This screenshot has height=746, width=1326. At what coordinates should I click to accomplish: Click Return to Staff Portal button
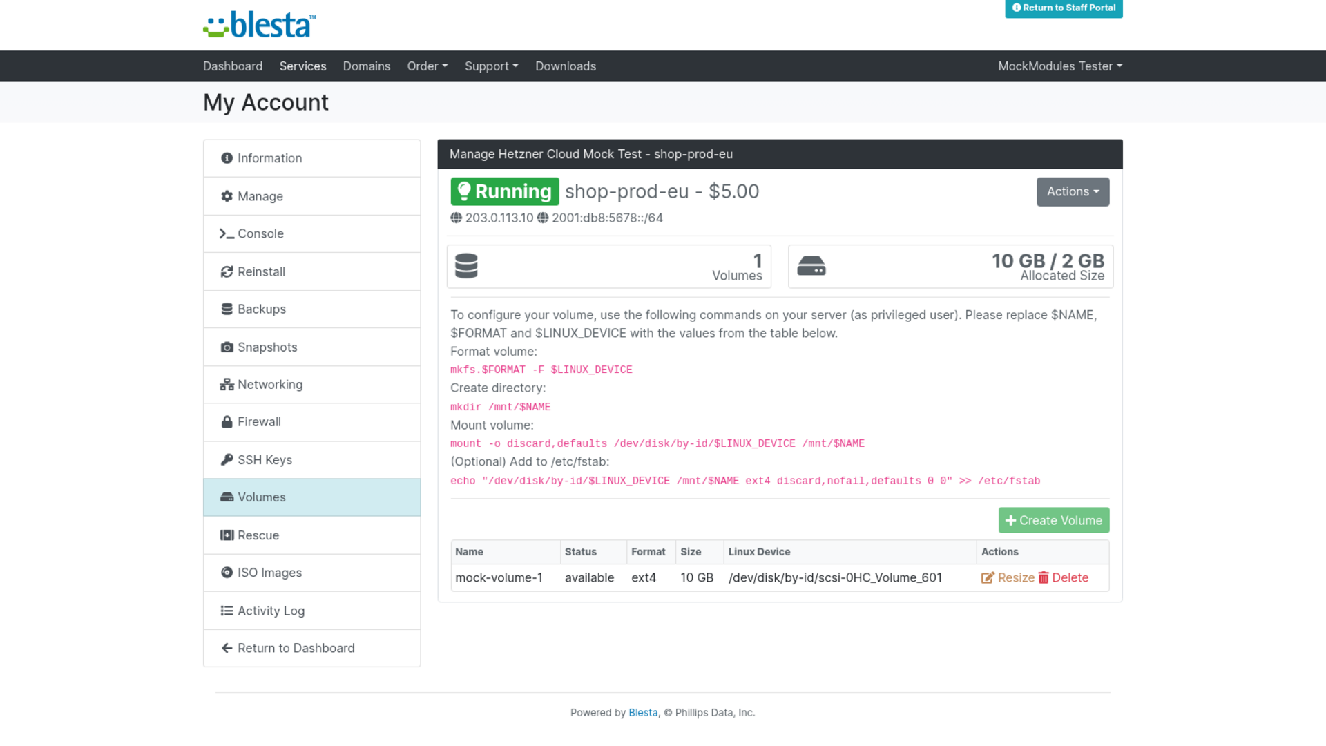pyautogui.click(x=1064, y=8)
